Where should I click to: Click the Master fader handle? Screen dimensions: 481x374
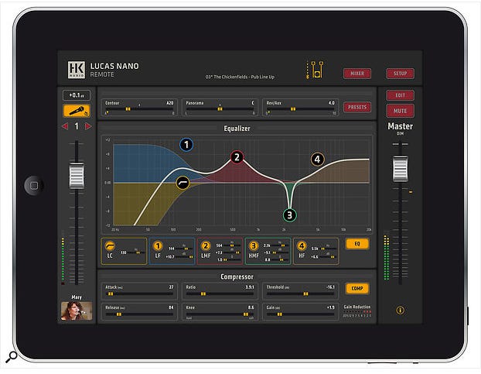click(x=400, y=169)
